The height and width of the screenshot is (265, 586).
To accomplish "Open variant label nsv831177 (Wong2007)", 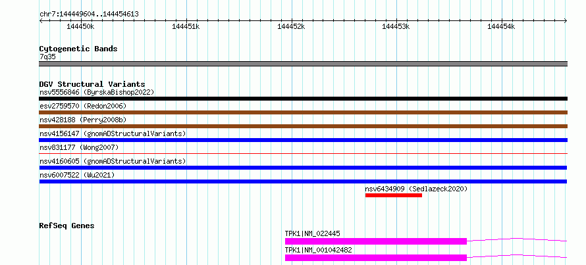I will (79, 147).
